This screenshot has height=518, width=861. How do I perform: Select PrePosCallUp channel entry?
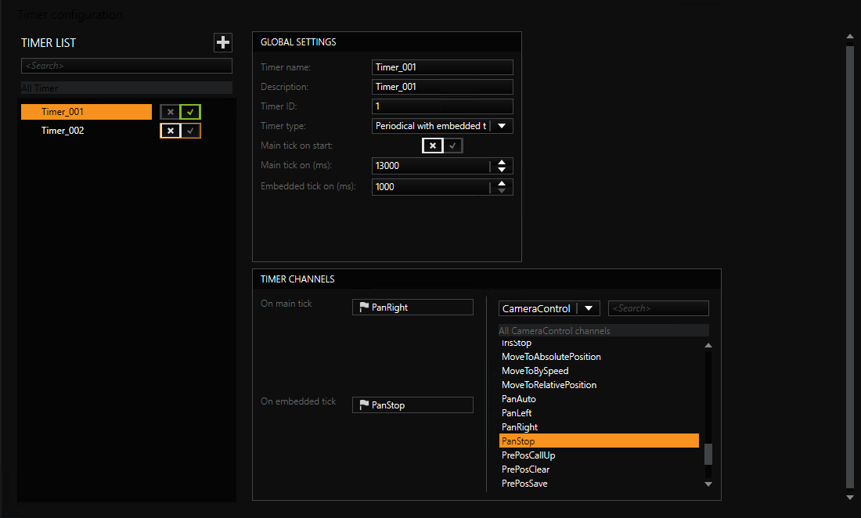(528, 455)
